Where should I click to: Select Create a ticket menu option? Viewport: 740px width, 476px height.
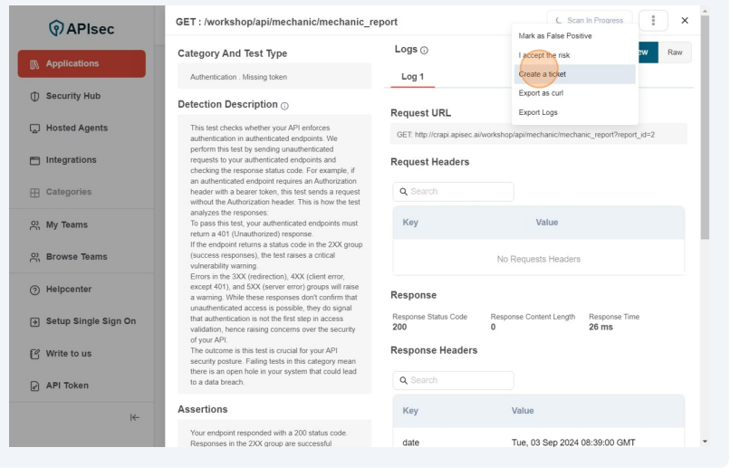(x=543, y=74)
